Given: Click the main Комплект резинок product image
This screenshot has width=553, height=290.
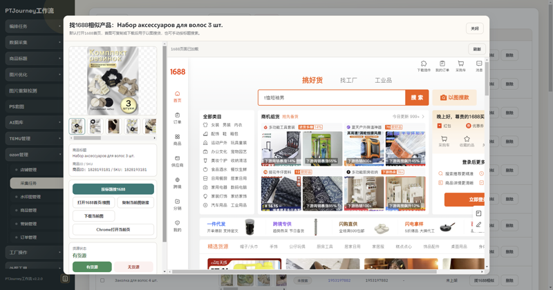Looking at the screenshot, I should [x=113, y=81].
